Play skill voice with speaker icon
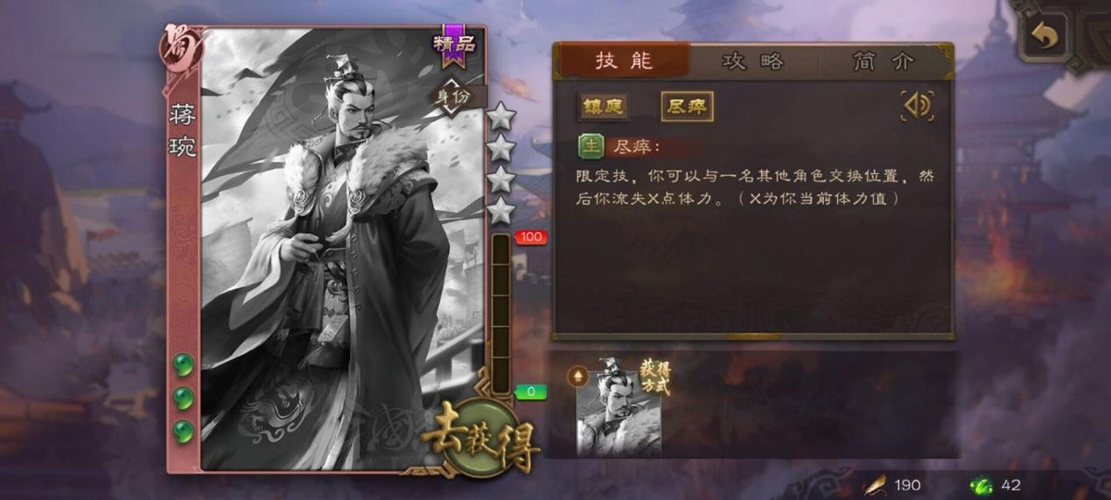The height and width of the screenshot is (500, 1111). tap(917, 106)
